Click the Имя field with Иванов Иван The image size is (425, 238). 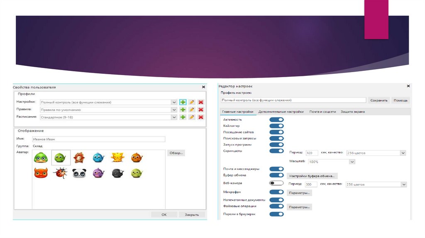click(x=99, y=139)
